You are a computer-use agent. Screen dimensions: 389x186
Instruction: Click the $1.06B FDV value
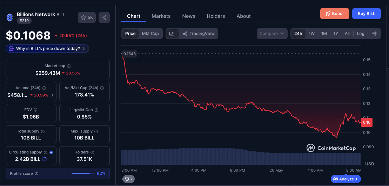coord(30,117)
